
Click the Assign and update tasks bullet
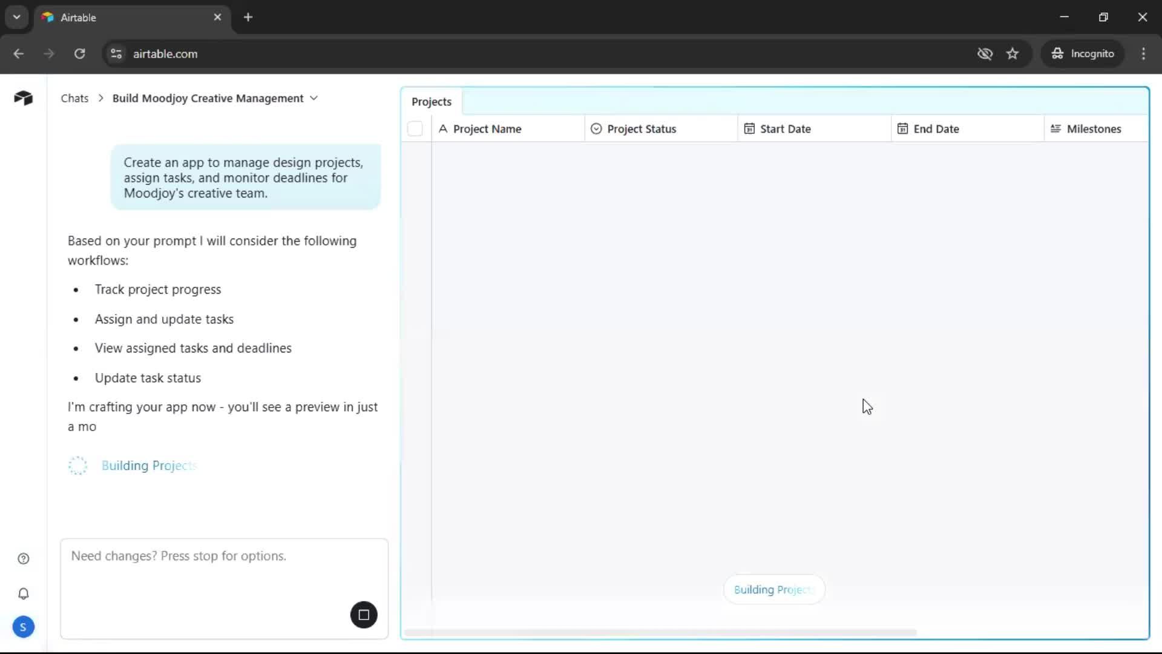tap(164, 319)
